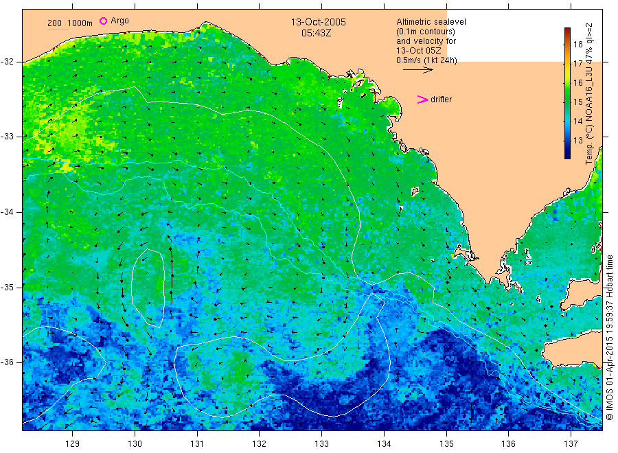Click the longitude label '130'
Image resolution: width=618 pixels, height=453 pixels.
(135, 444)
